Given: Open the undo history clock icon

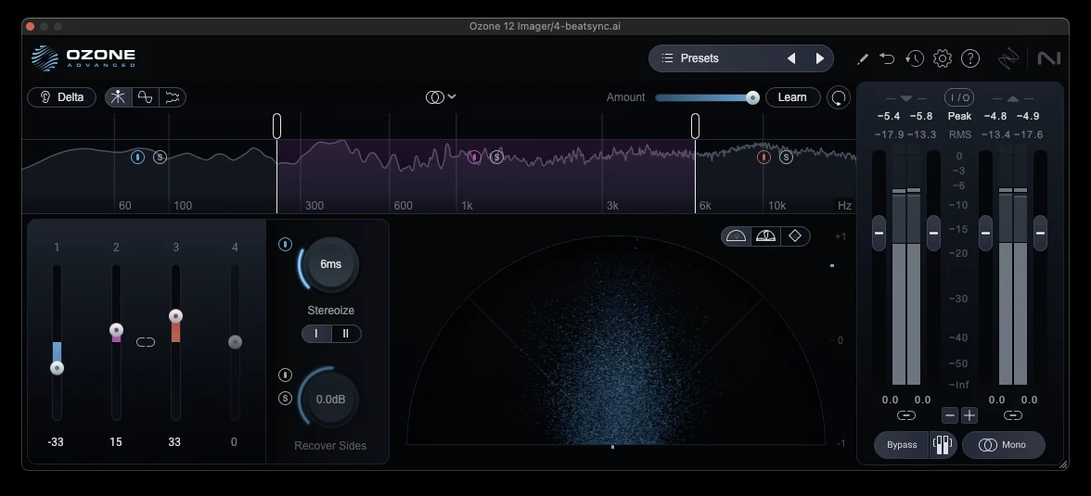Looking at the screenshot, I should click(x=915, y=58).
